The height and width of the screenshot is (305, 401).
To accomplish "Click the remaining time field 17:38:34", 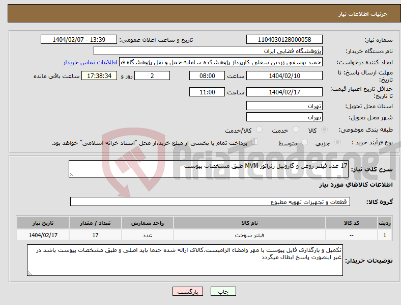I will pos(99,75).
